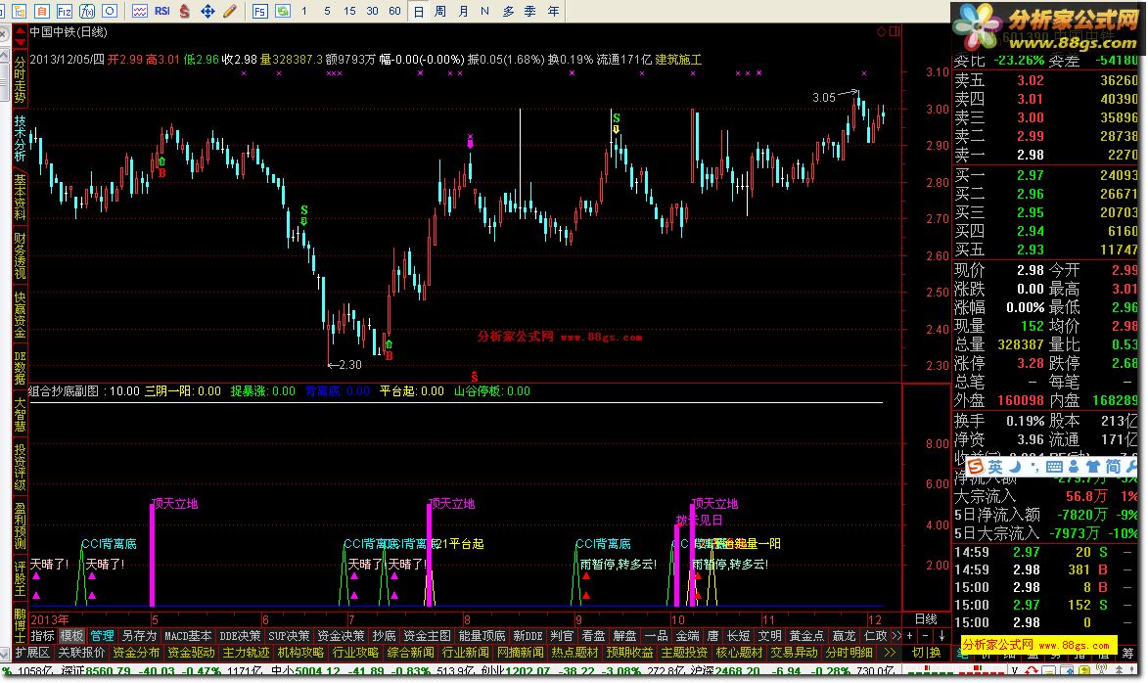The image size is (1148, 683).
Task: Click the shirt skin icon in Sogou bar
Action: pyautogui.click(x=1093, y=467)
